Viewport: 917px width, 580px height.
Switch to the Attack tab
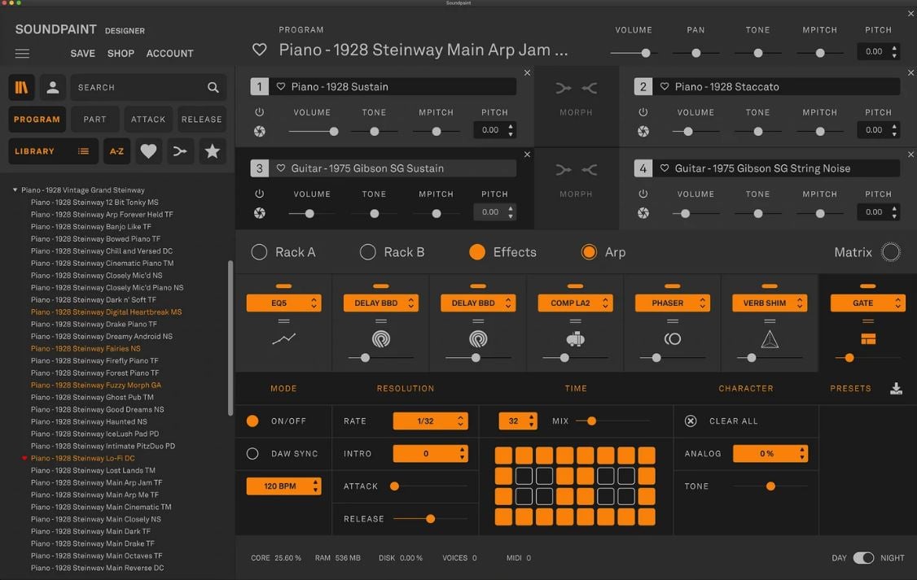[148, 120]
